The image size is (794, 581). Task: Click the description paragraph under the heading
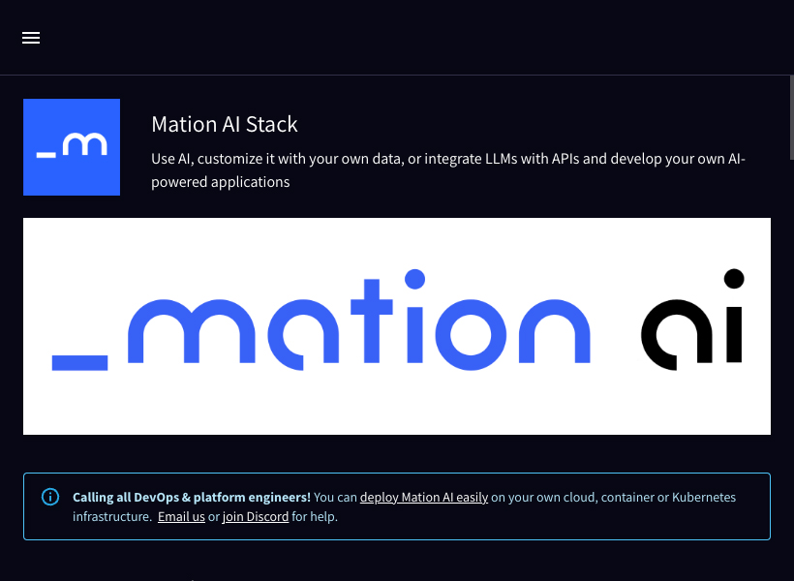[448, 170]
